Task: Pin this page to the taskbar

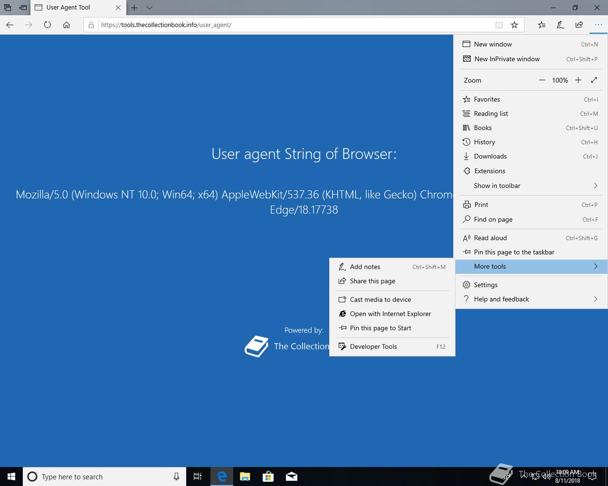Action: 530,252
